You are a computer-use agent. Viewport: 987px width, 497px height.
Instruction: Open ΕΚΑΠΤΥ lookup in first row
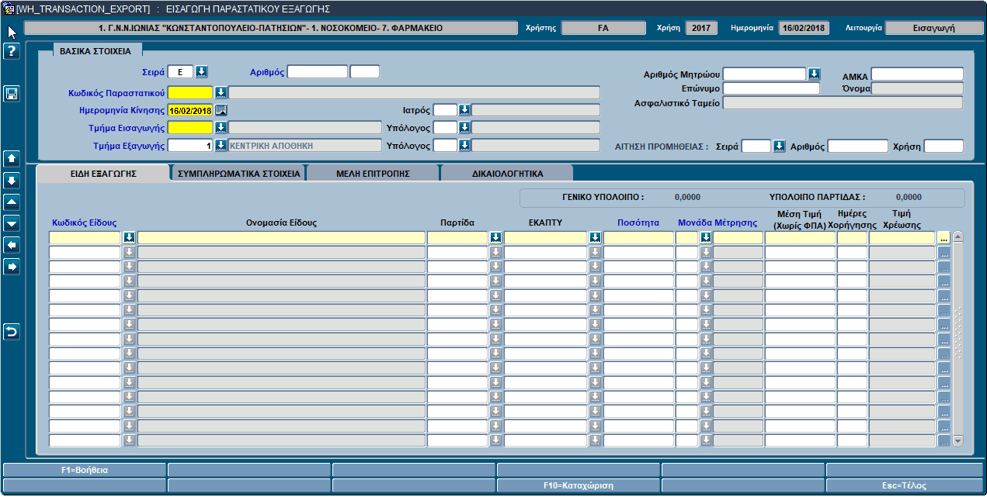[595, 238]
